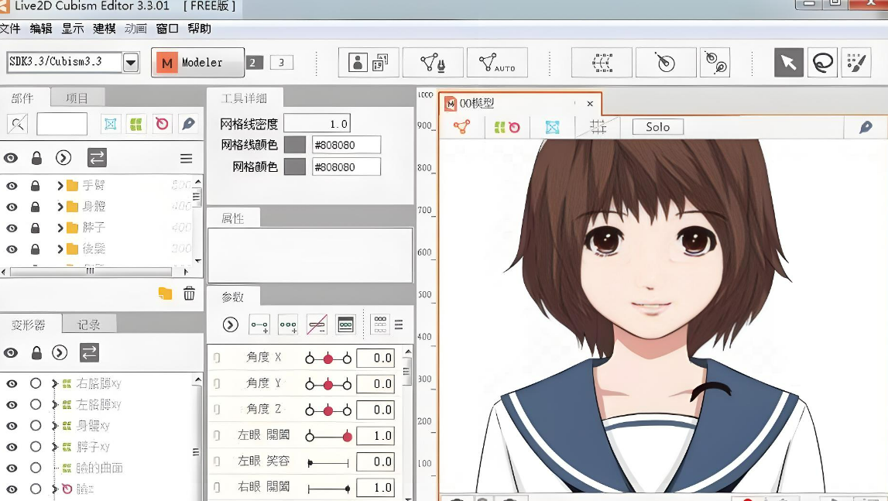
Task: Click the search icon in the 部件 panel
Action: [18, 124]
